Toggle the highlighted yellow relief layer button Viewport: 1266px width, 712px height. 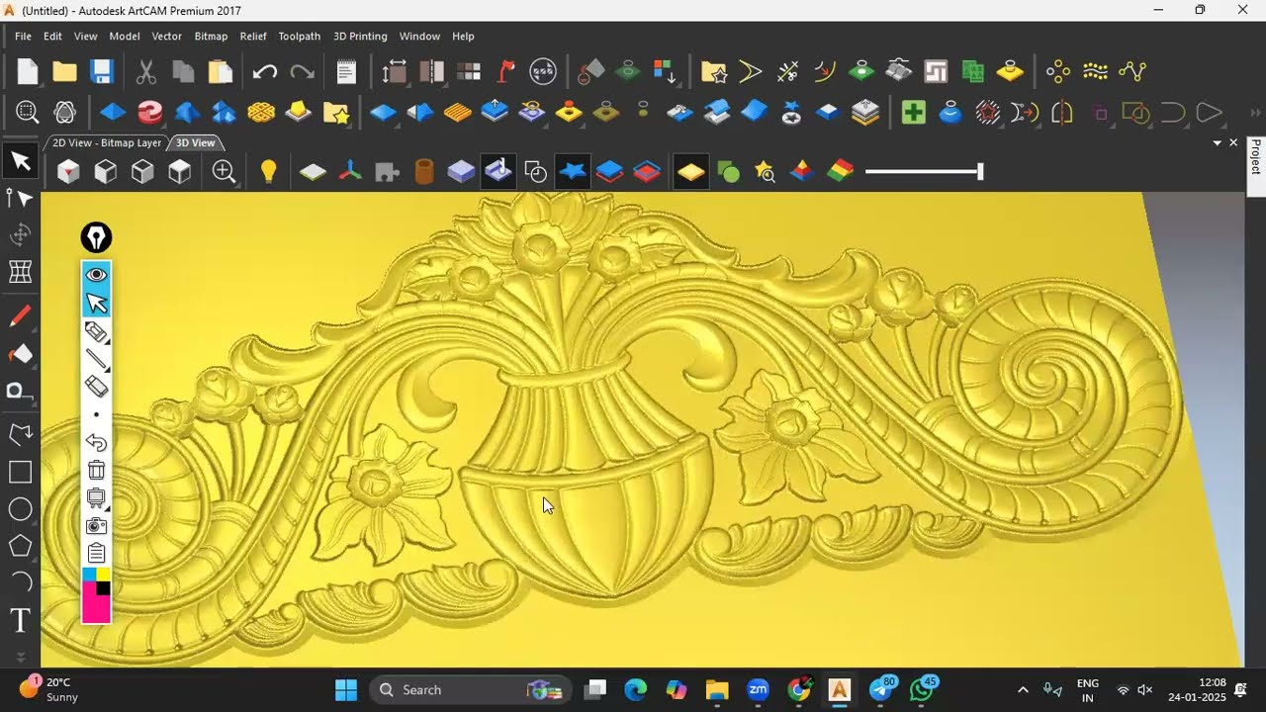(690, 172)
